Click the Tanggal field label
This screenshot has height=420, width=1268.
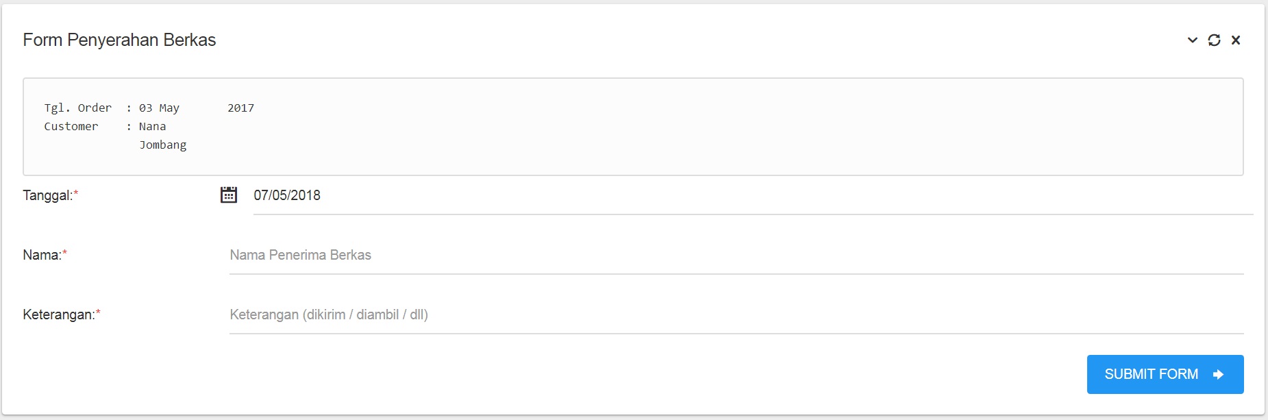click(x=47, y=195)
